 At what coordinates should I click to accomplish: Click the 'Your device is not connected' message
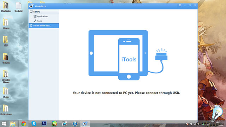[x=126, y=93]
